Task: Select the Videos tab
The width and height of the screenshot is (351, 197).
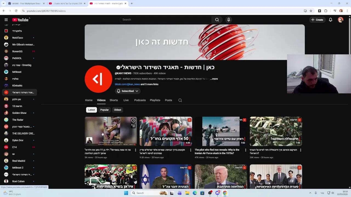Action: point(101,100)
